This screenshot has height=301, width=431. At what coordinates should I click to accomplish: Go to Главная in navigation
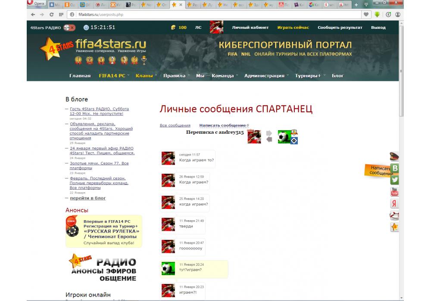pos(80,76)
